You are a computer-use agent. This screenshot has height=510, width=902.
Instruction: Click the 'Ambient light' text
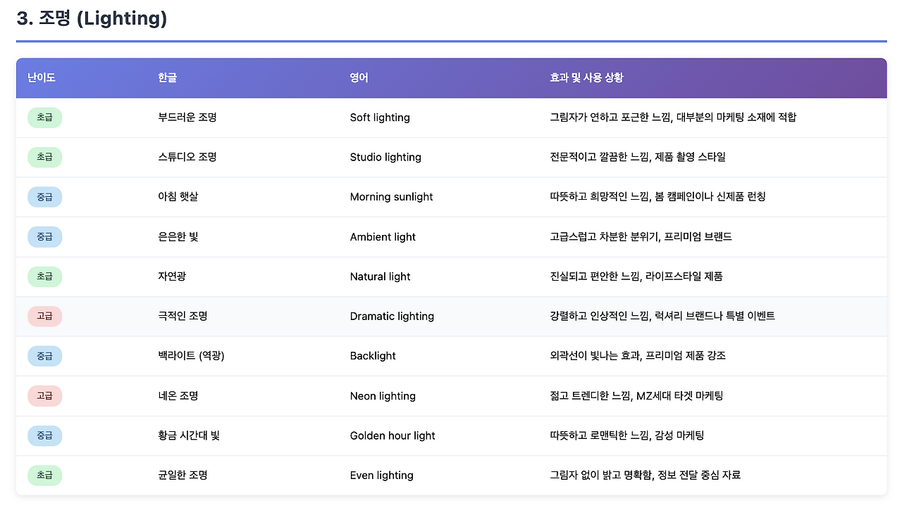[x=383, y=236]
